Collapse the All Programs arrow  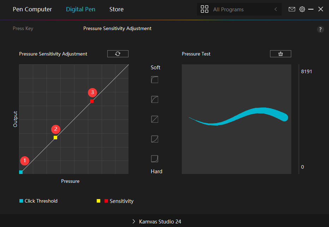(276, 10)
